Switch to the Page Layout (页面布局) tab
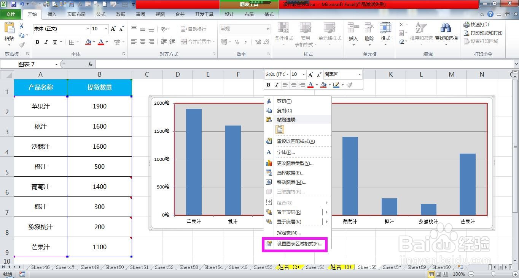 [76, 14]
